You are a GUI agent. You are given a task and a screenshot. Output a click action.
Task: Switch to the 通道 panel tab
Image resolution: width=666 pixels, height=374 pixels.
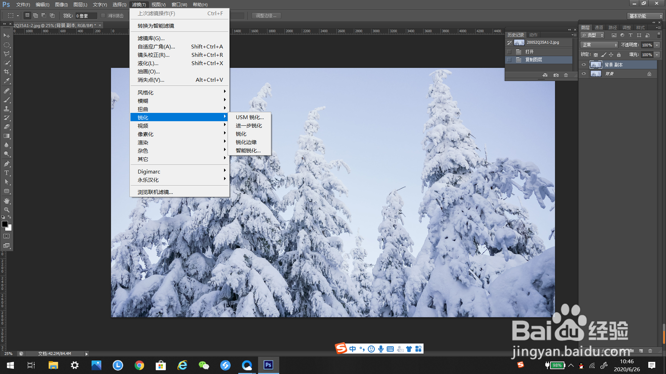pos(599,28)
